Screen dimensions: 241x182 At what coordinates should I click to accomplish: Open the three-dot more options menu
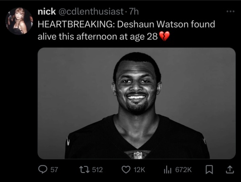(x=231, y=11)
